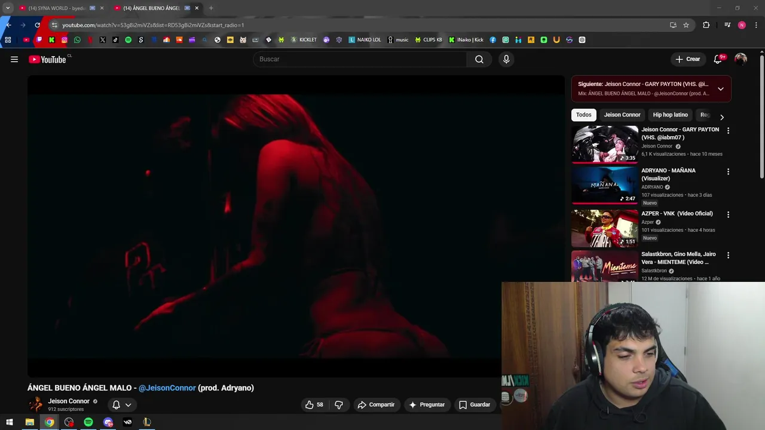Image resolution: width=765 pixels, height=430 pixels.
Task: Select the Hip hop latino filter chip
Action: (x=671, y=115)
